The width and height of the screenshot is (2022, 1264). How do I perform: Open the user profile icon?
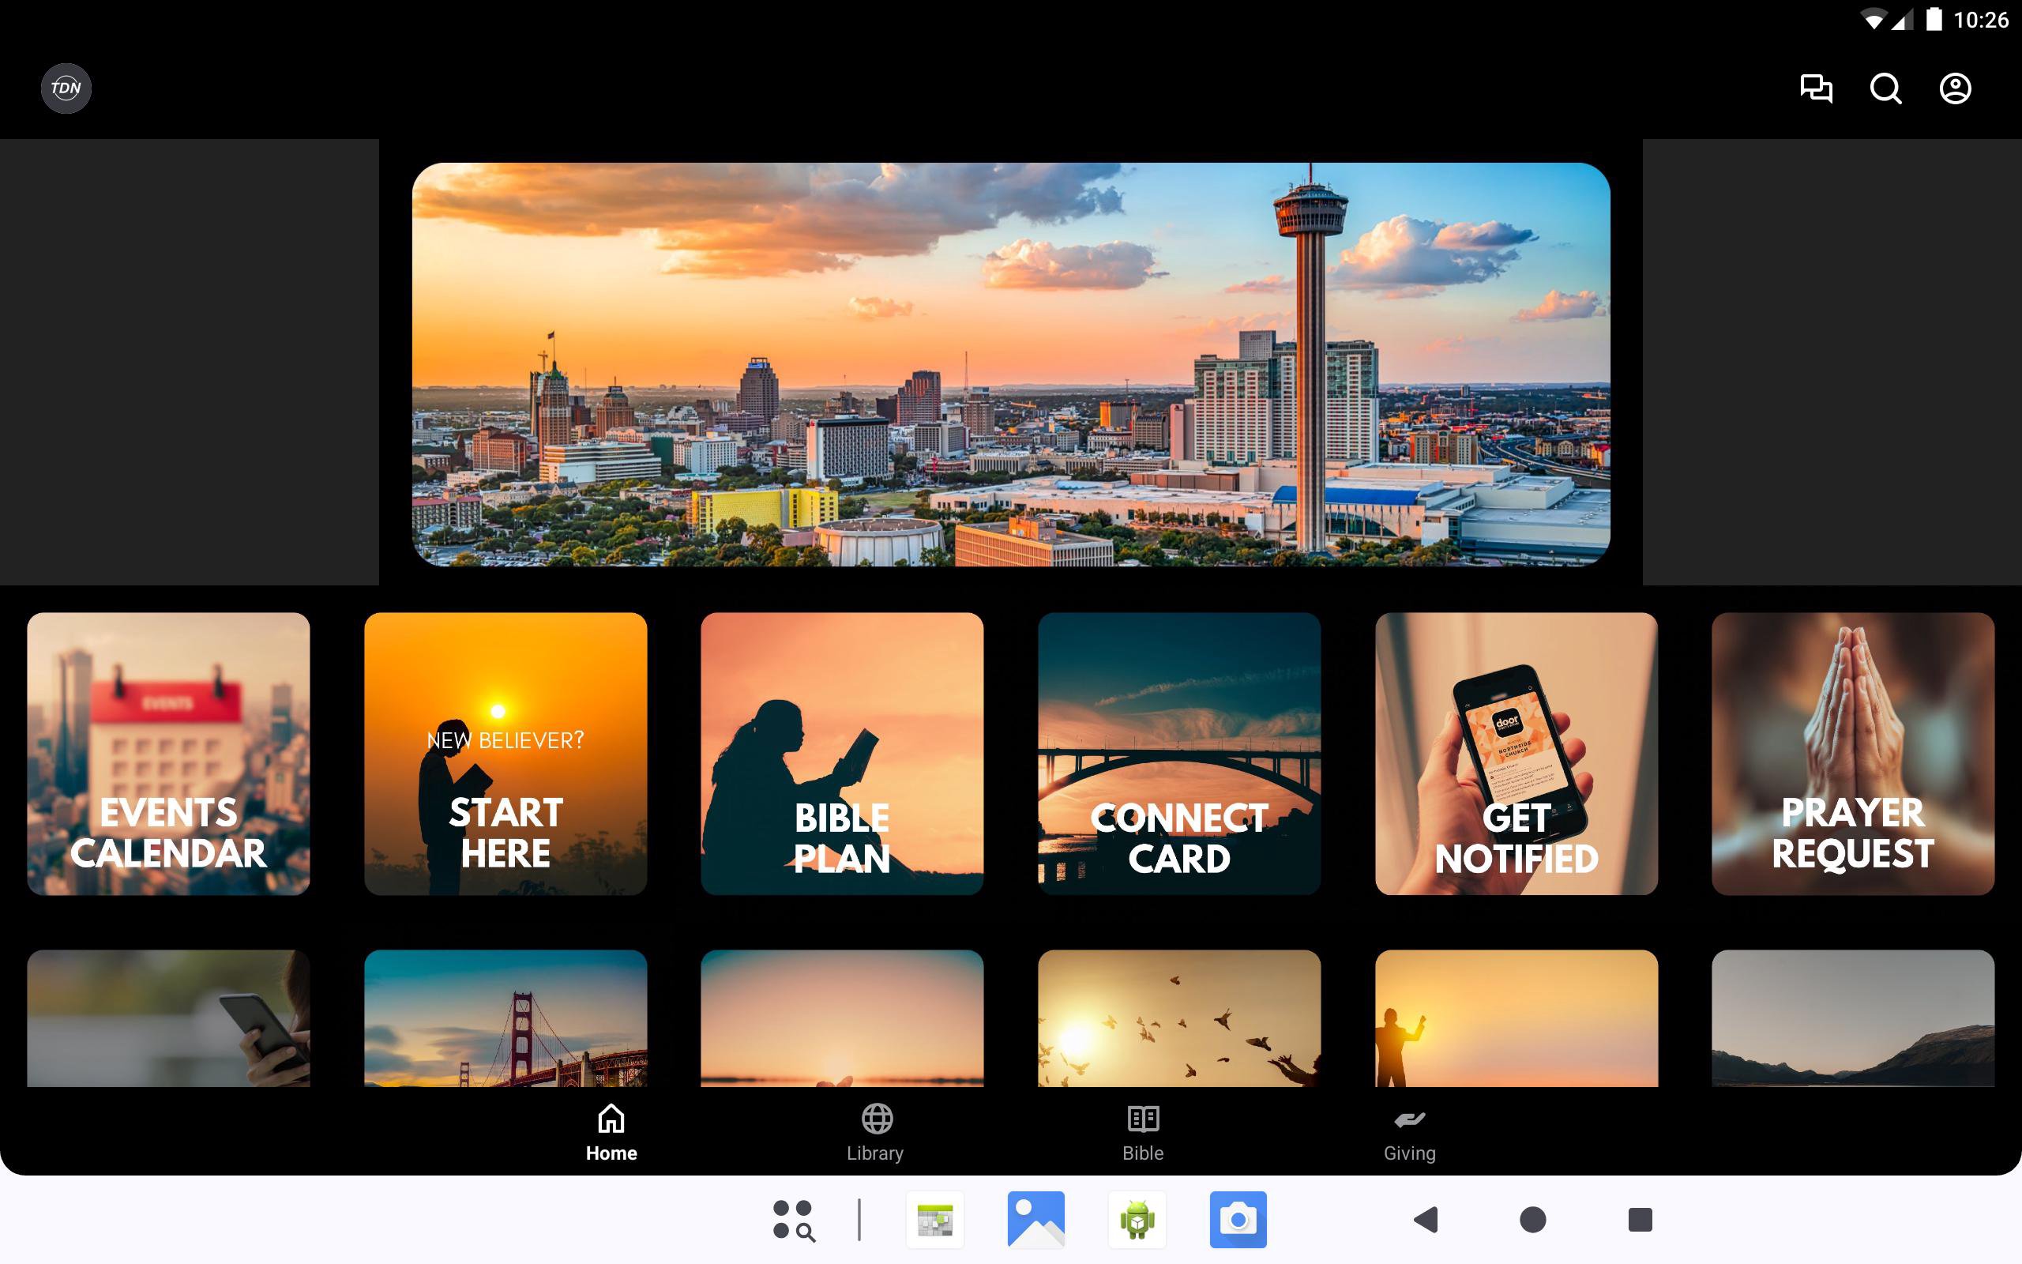1954,88
